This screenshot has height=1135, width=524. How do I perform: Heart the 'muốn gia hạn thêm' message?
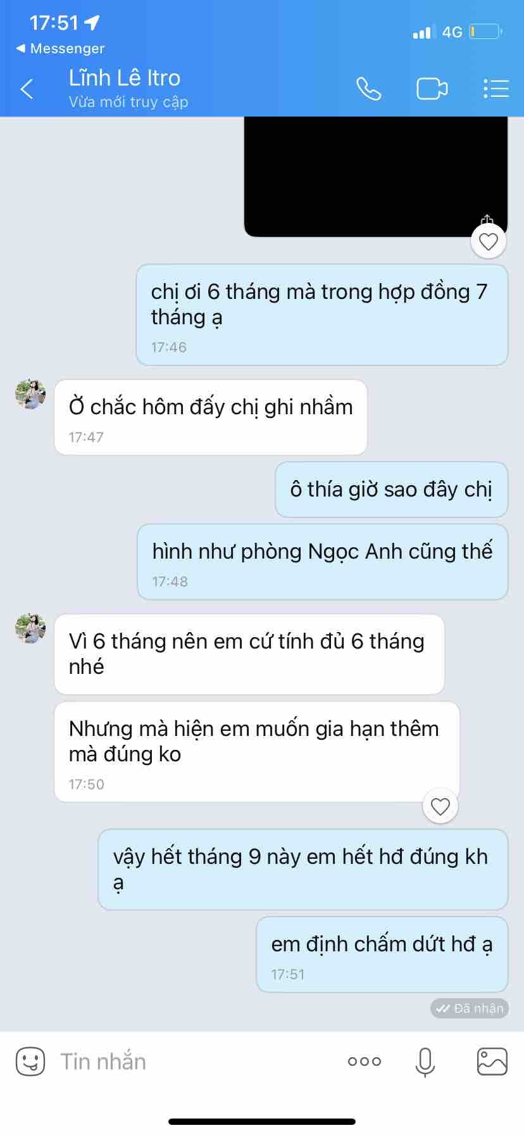[440, 806]
